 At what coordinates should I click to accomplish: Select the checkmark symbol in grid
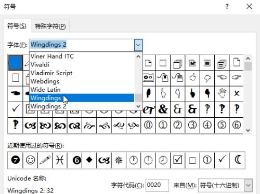[16, 109]
